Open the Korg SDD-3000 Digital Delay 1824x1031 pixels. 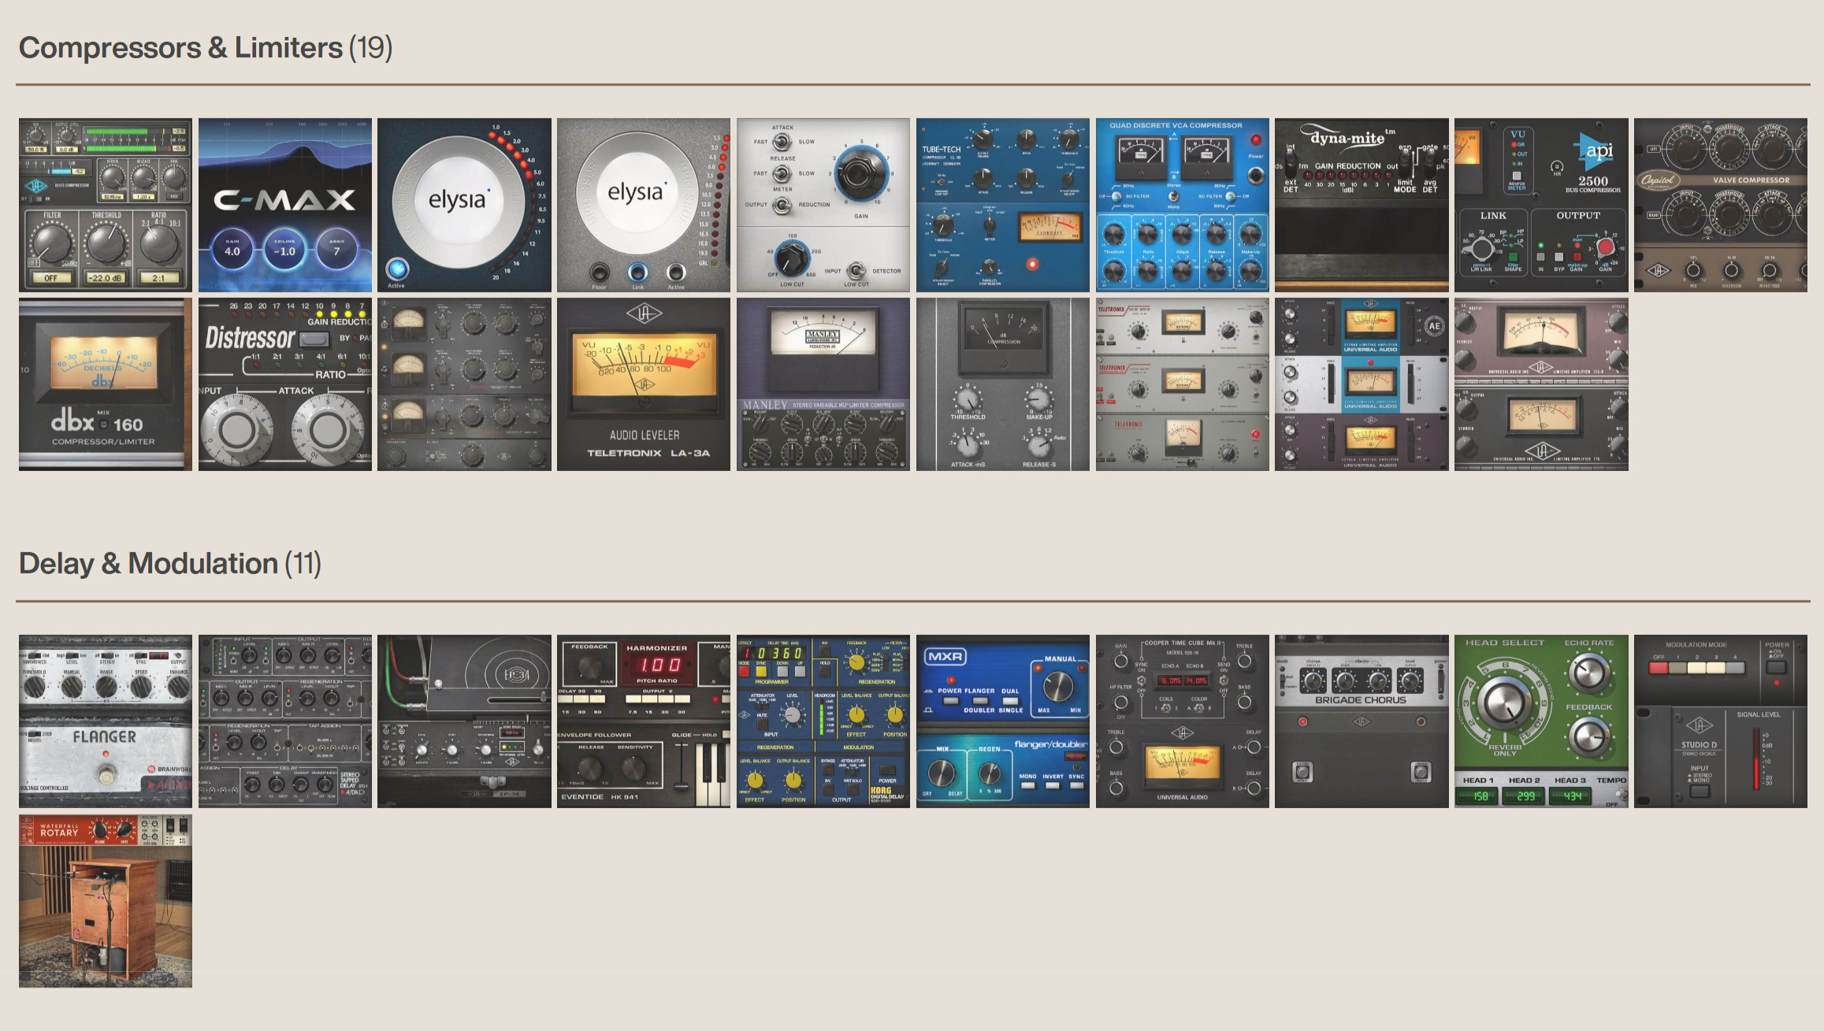tap(823, 721)
